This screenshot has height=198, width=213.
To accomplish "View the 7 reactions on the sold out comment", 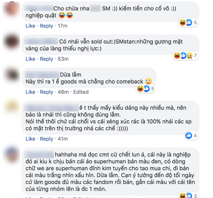I will coord(186,56).
